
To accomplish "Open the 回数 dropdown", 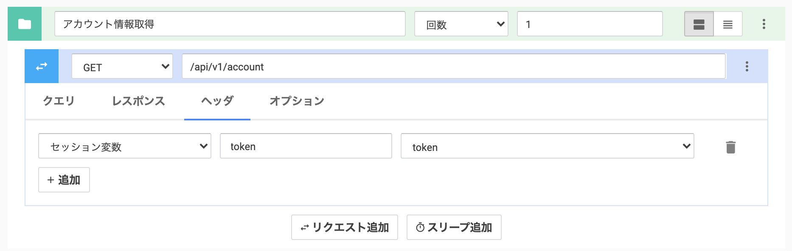I will click(x=461, y=24).
